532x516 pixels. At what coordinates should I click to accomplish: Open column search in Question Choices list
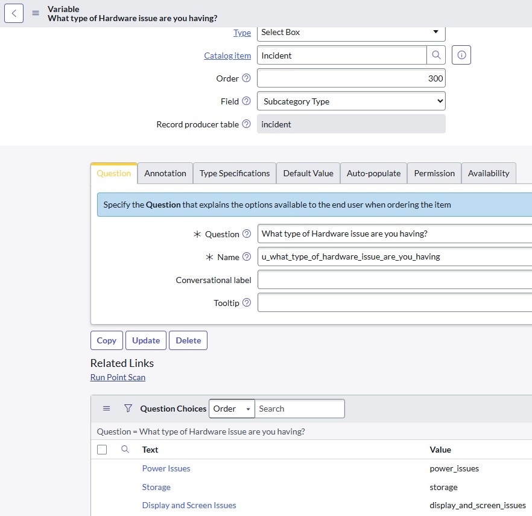[125, 450]
